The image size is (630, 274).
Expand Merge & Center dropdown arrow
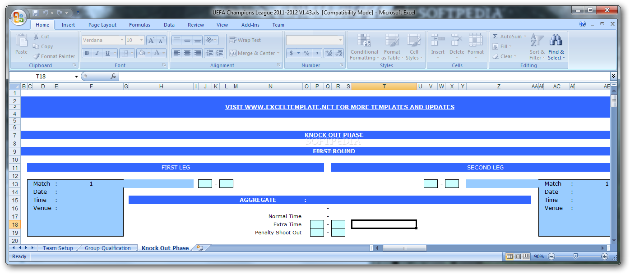pyautogui.click(x=278, y=53)
